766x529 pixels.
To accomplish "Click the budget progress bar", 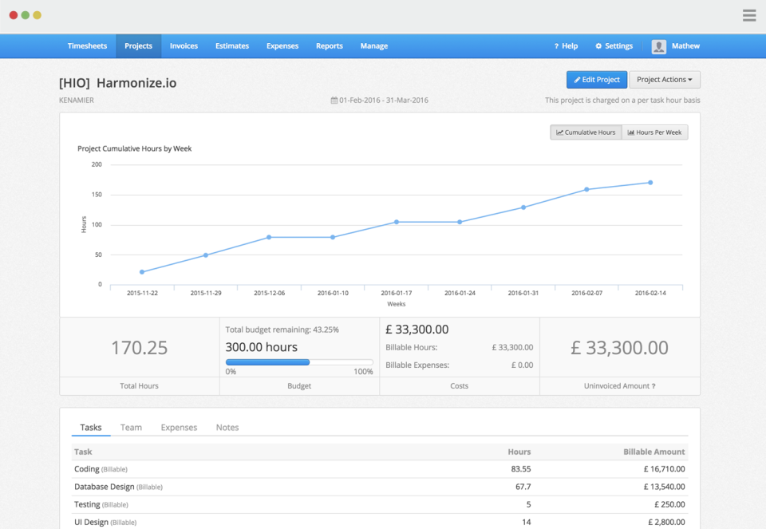I will pos(299,361).
